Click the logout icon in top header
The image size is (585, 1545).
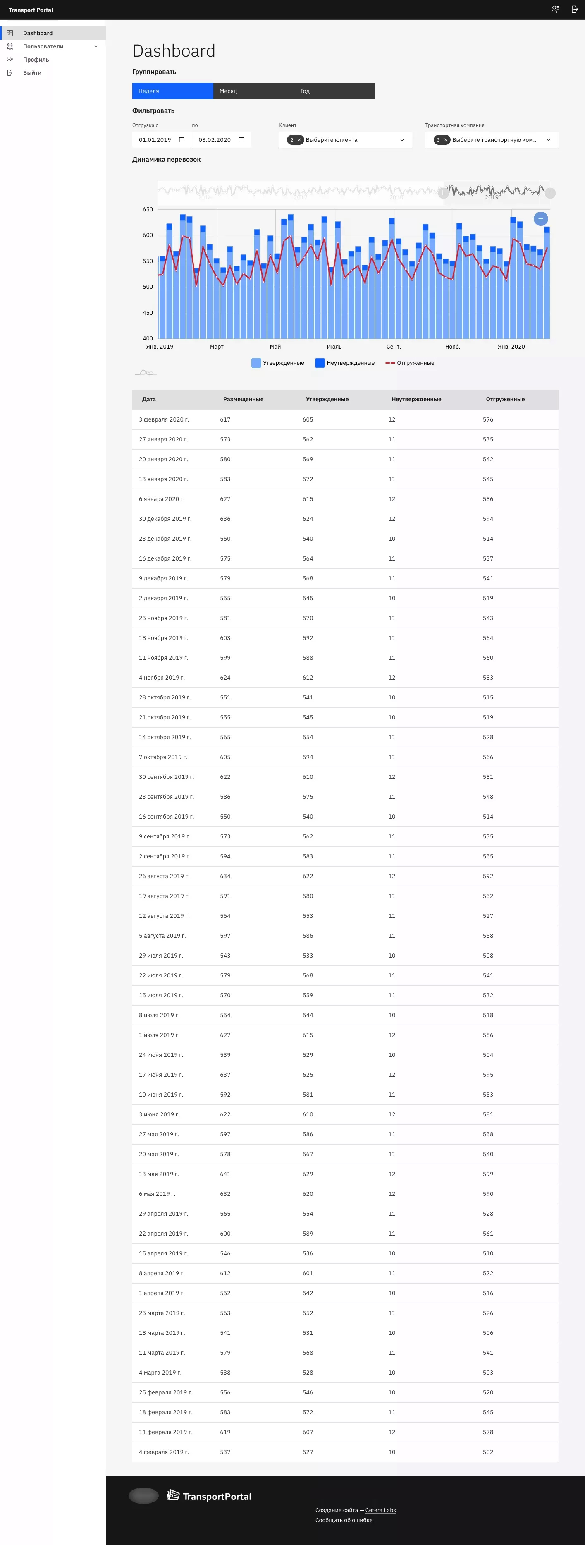[x=574, y=10]
